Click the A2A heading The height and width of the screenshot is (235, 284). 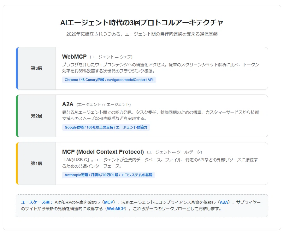point(68,104)
